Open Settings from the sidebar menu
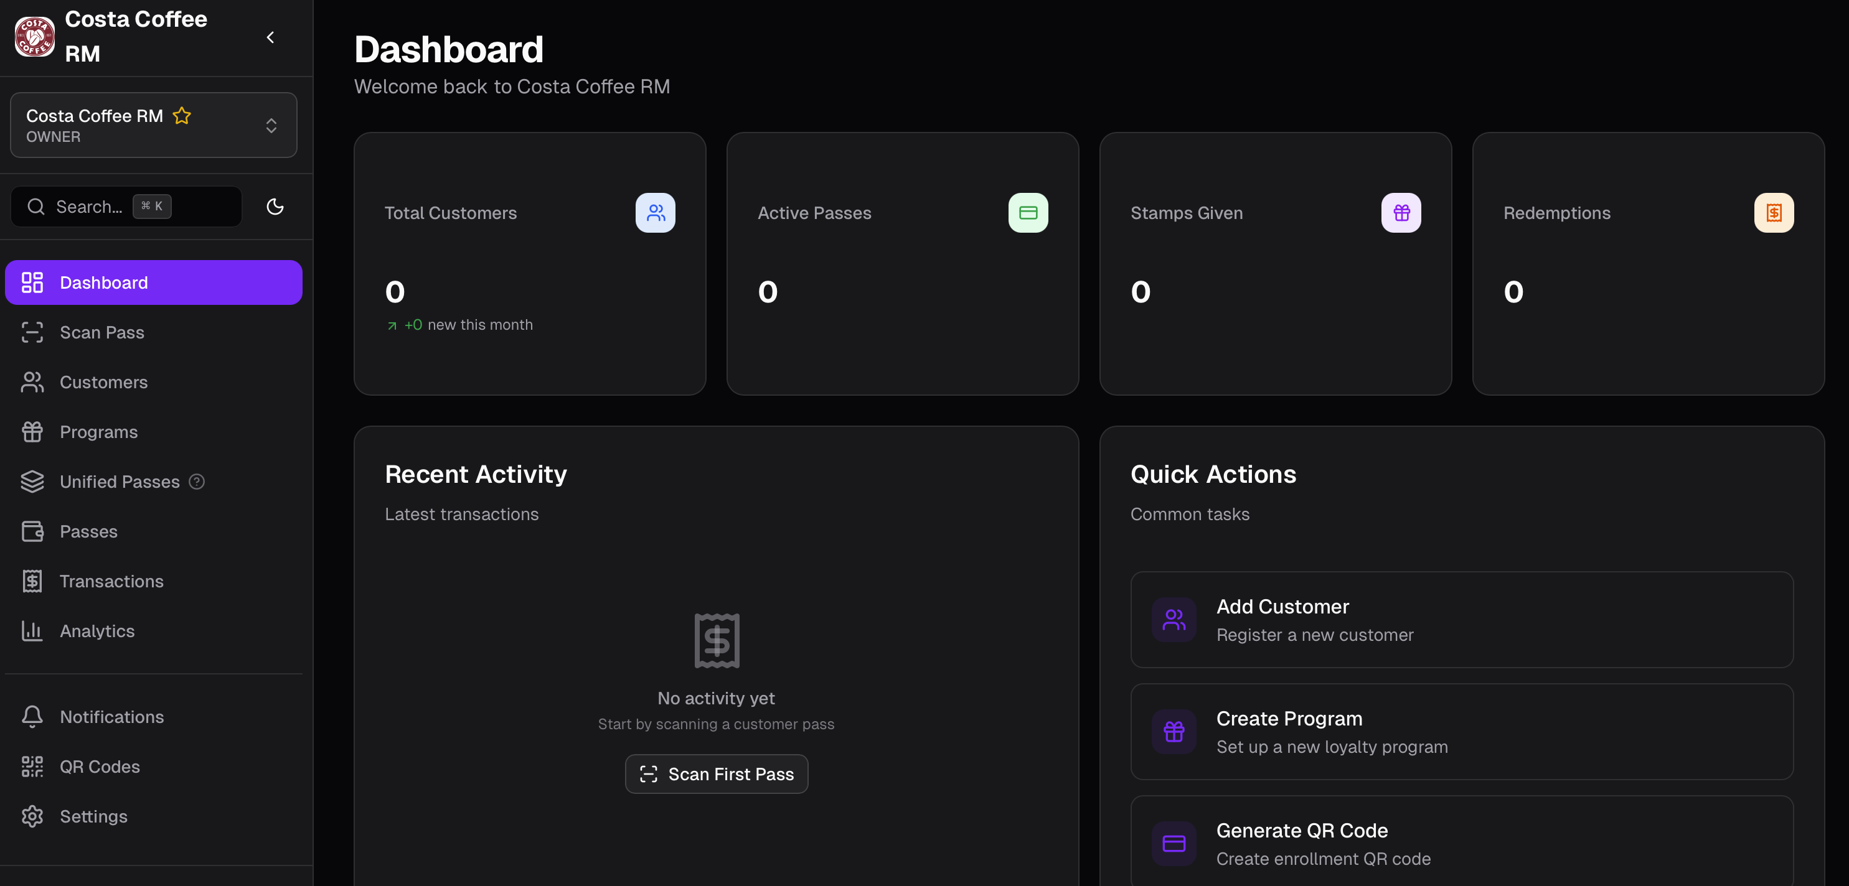The width and height of the screenshot is (1849, 886). coord(94,816)
